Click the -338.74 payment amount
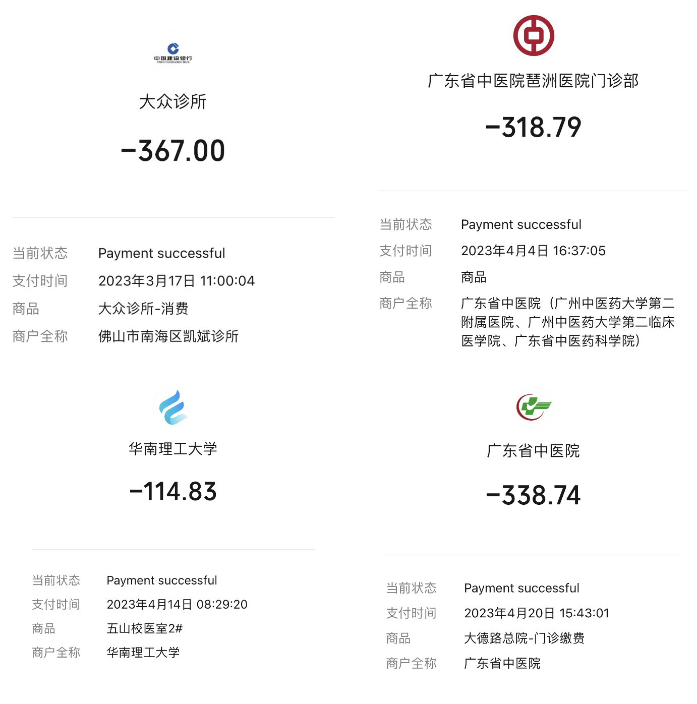This screenshot has height=704, width=697. coord(533,495)
